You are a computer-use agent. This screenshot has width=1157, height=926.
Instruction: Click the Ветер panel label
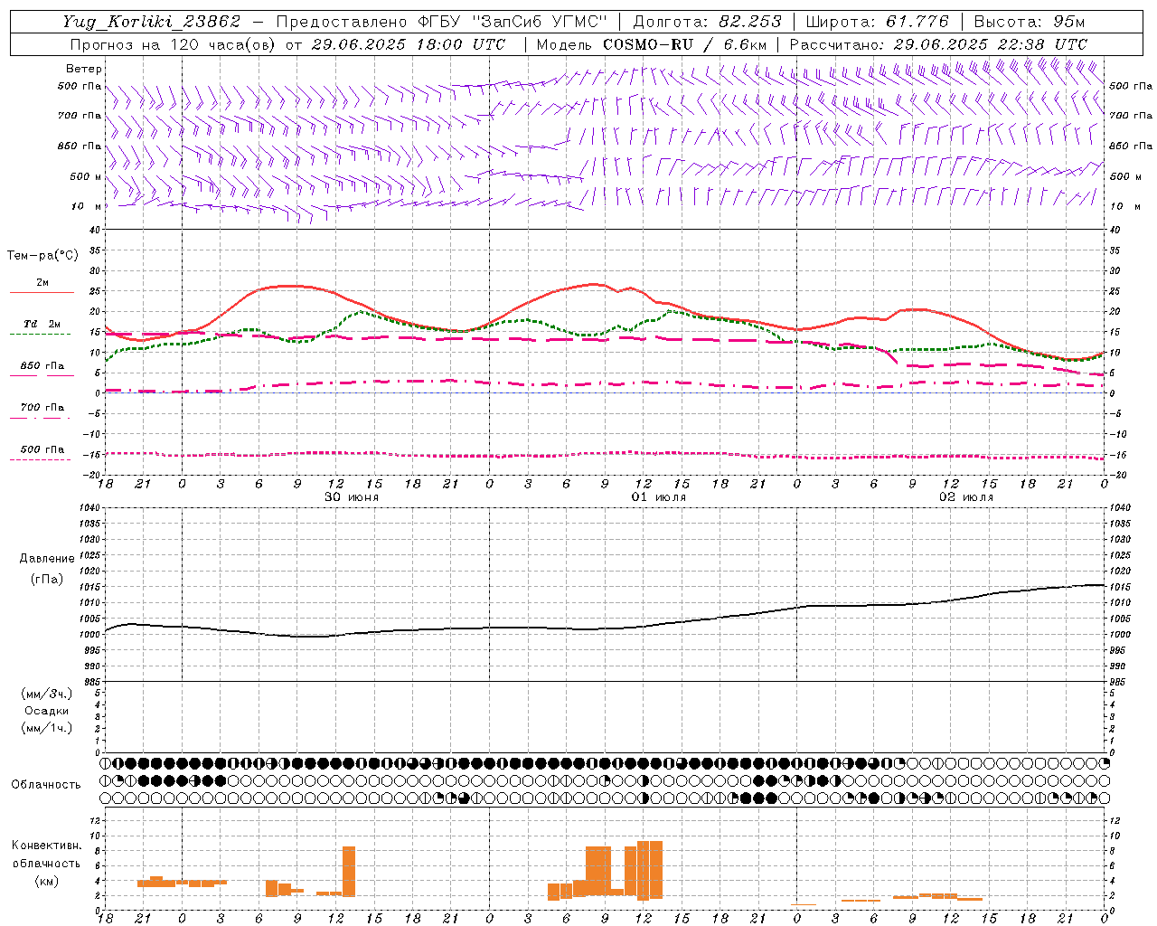pyautogui.click(x=84, y=69)
